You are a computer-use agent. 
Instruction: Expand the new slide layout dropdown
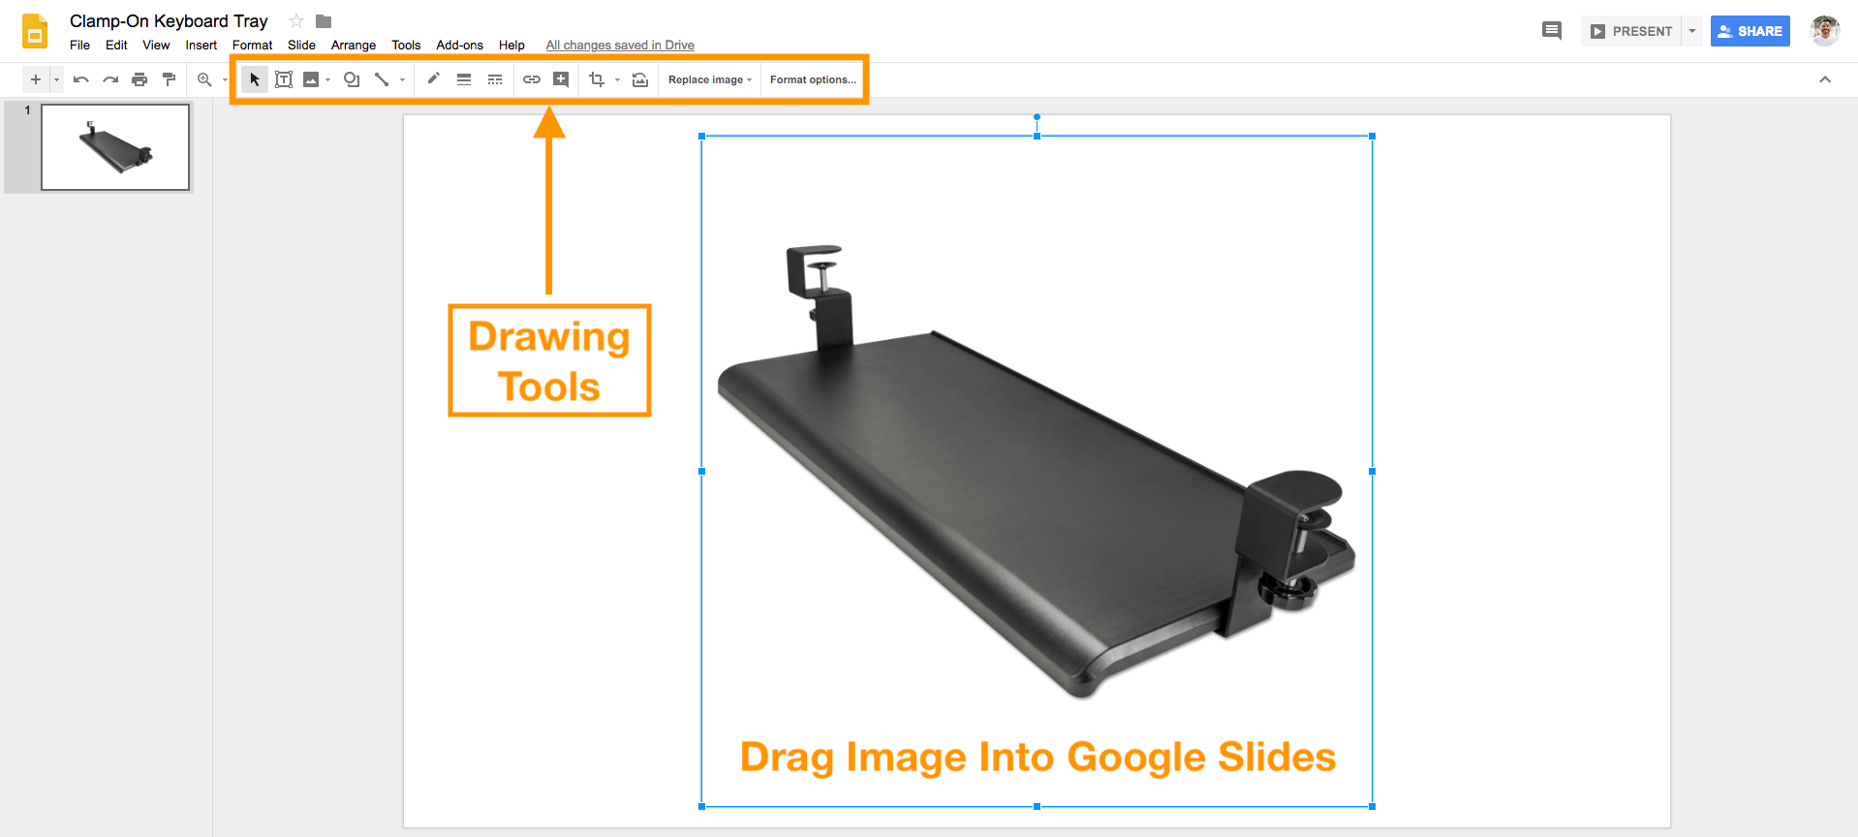tap(56, 79)
